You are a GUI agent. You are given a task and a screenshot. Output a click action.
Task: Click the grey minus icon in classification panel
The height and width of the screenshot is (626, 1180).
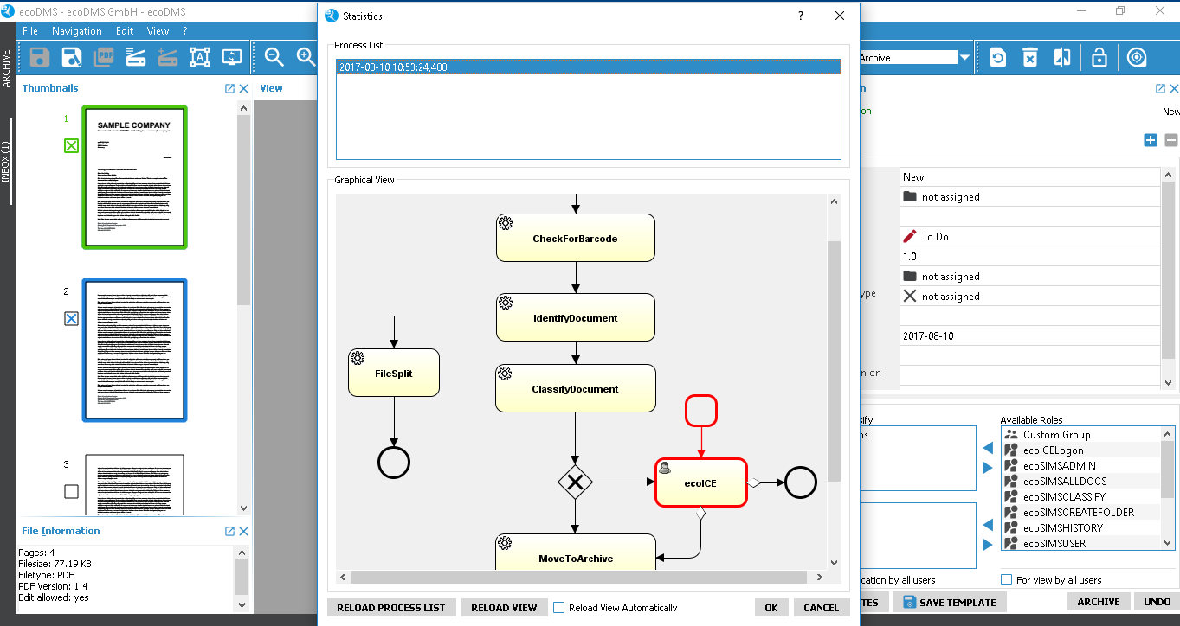coord(1171,140)
